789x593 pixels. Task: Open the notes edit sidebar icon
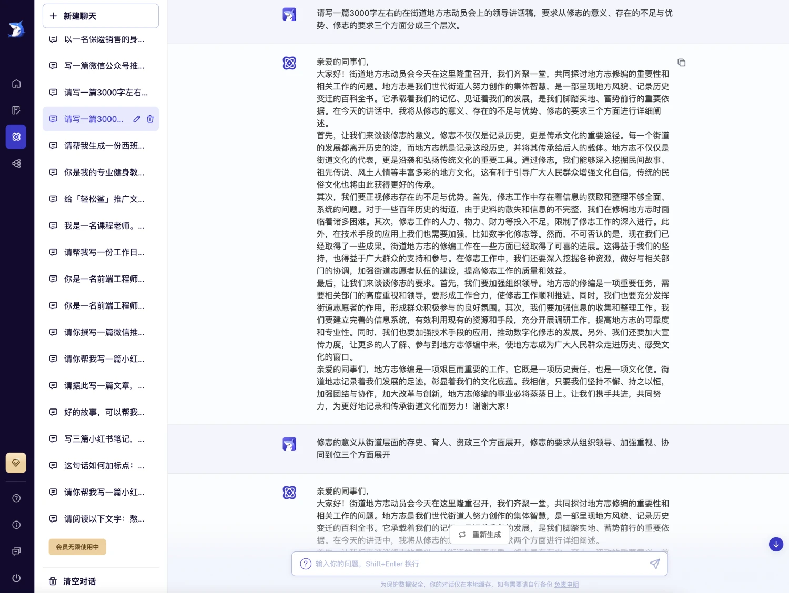[16, 110]
